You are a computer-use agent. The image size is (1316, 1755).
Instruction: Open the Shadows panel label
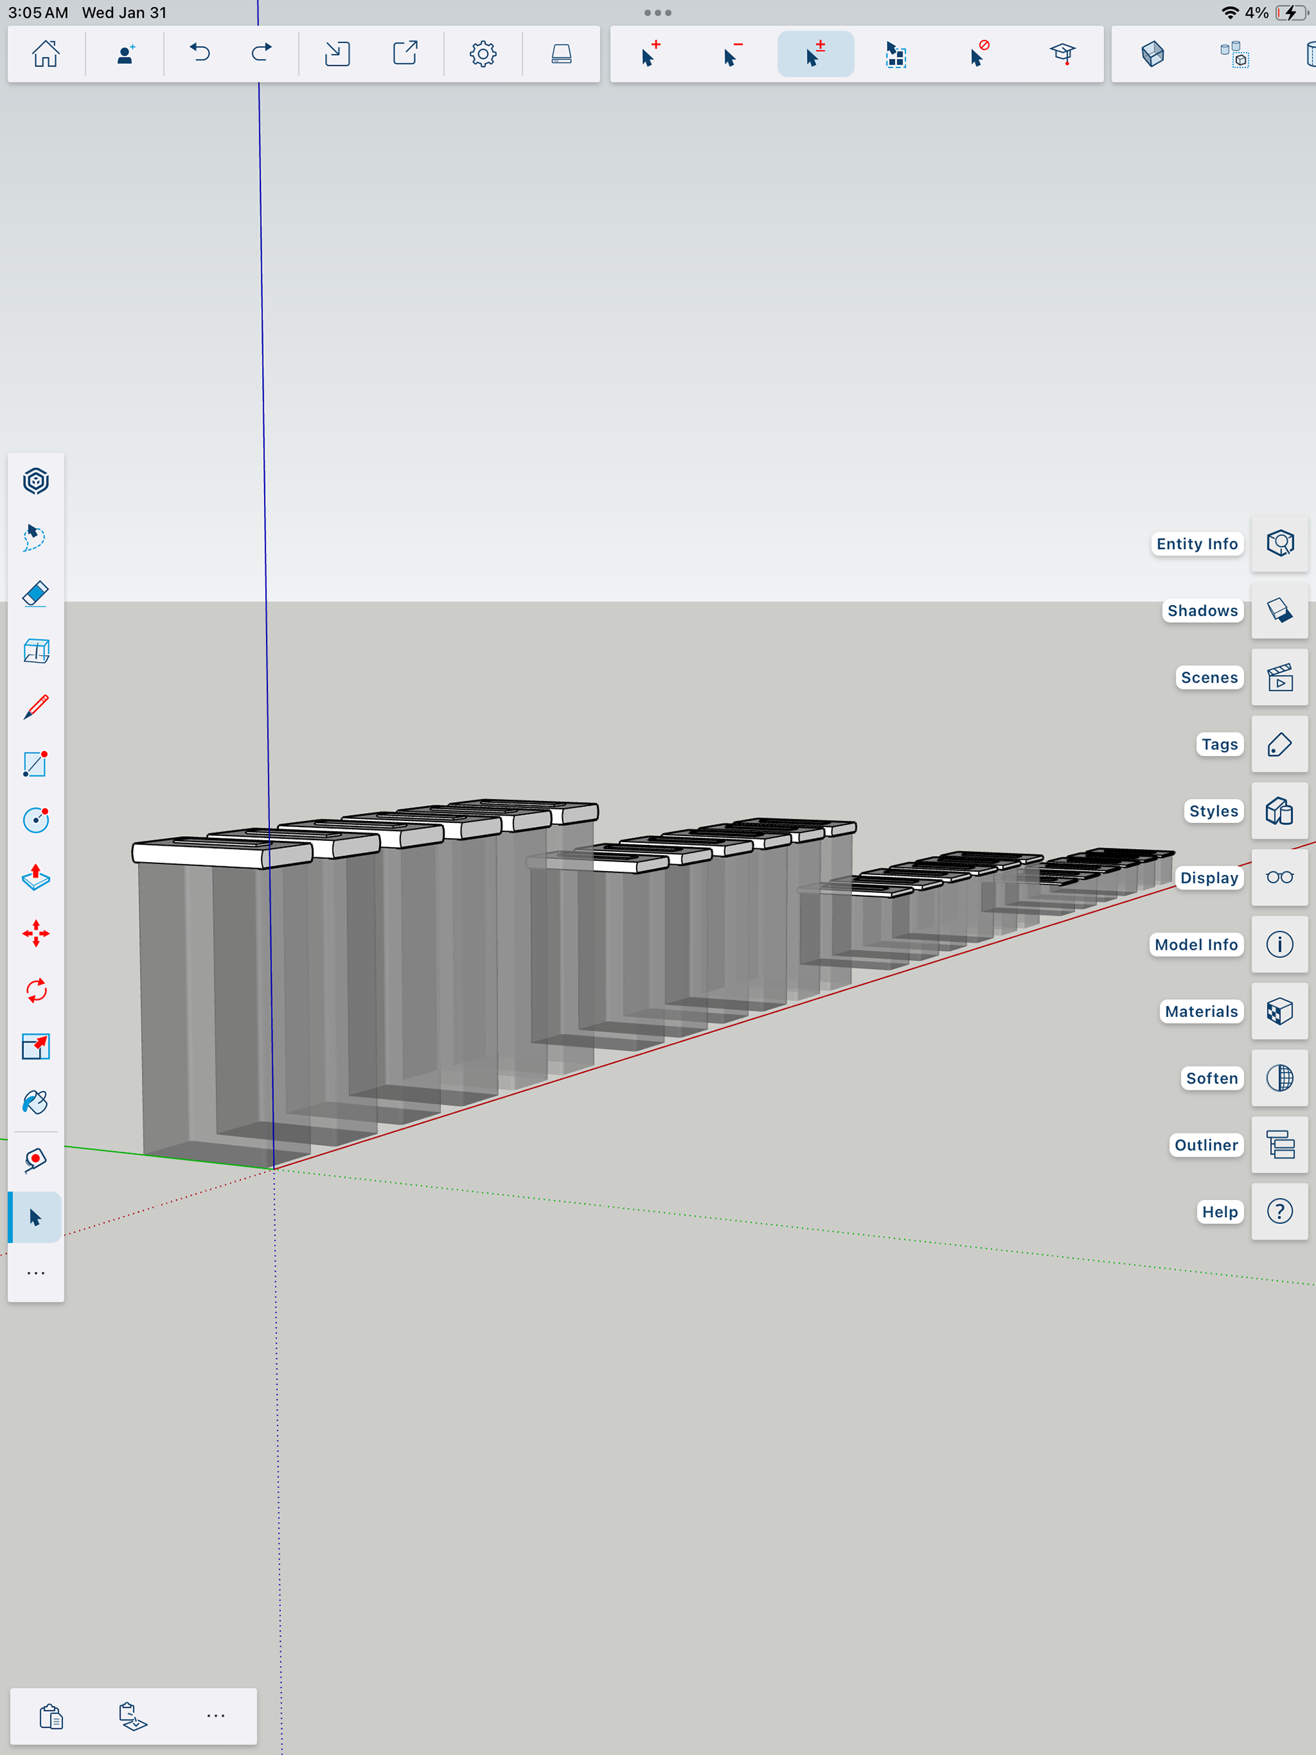[1202, 611]
